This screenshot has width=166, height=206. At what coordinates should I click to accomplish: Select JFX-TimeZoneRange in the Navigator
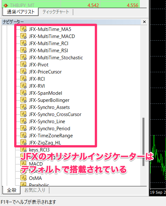coord(51,136)
